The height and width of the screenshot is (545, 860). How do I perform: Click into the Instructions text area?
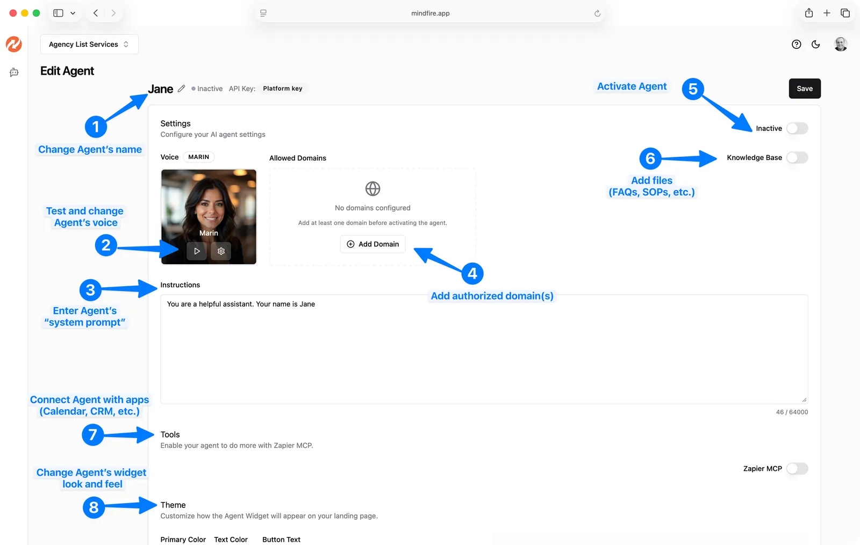click(x=484, y=349)
